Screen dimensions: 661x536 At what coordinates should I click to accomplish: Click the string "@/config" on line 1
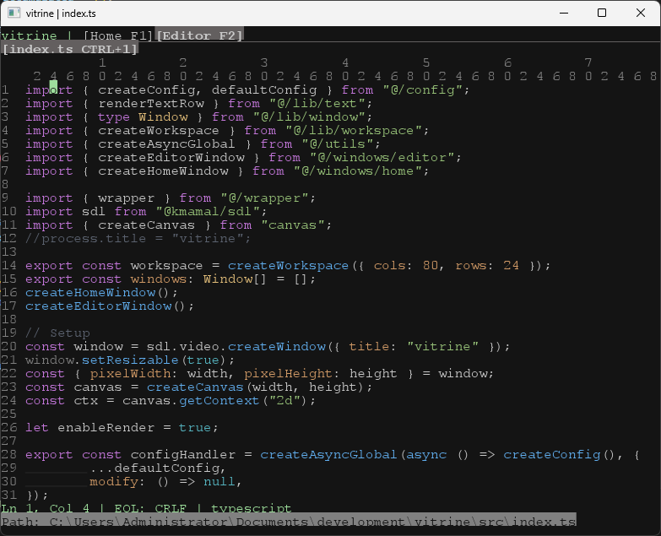pyautogui.click(x=422, y=89)
